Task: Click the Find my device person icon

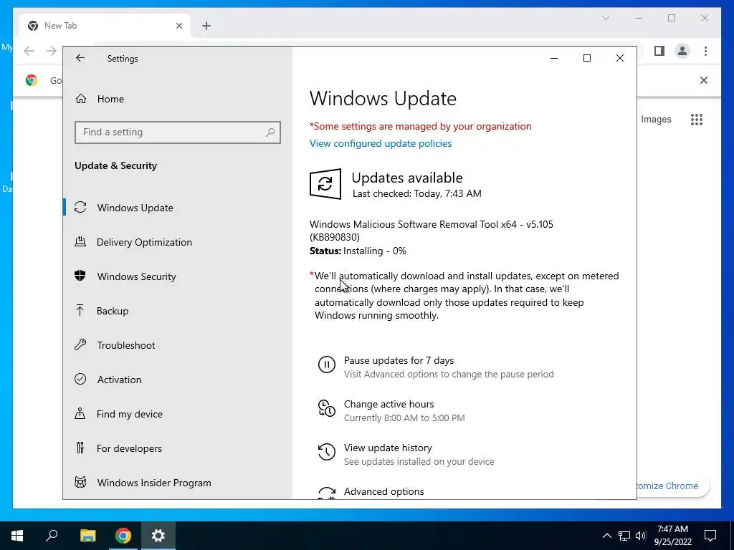Action: coord(80,413)
